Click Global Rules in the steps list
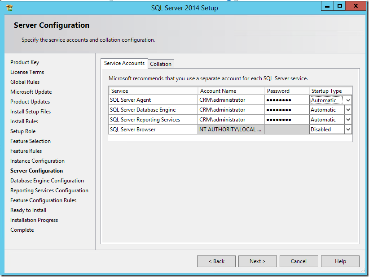Image resolution: width=369 pixels, height=277 pixels. click(25, 82)
